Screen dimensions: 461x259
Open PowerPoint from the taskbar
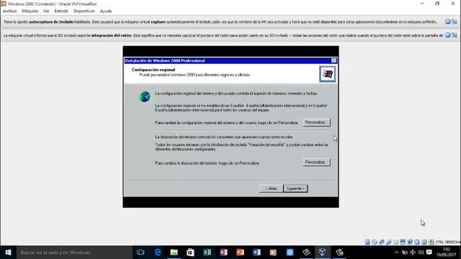pyautogui.click(x=240, y=253)
